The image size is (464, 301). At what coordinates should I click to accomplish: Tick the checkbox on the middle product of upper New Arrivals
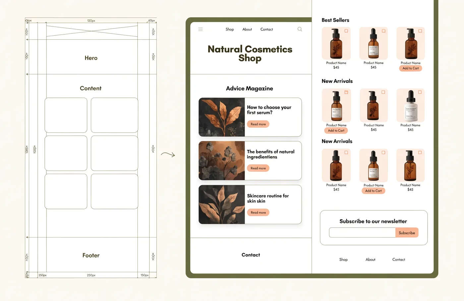point(383,92)
